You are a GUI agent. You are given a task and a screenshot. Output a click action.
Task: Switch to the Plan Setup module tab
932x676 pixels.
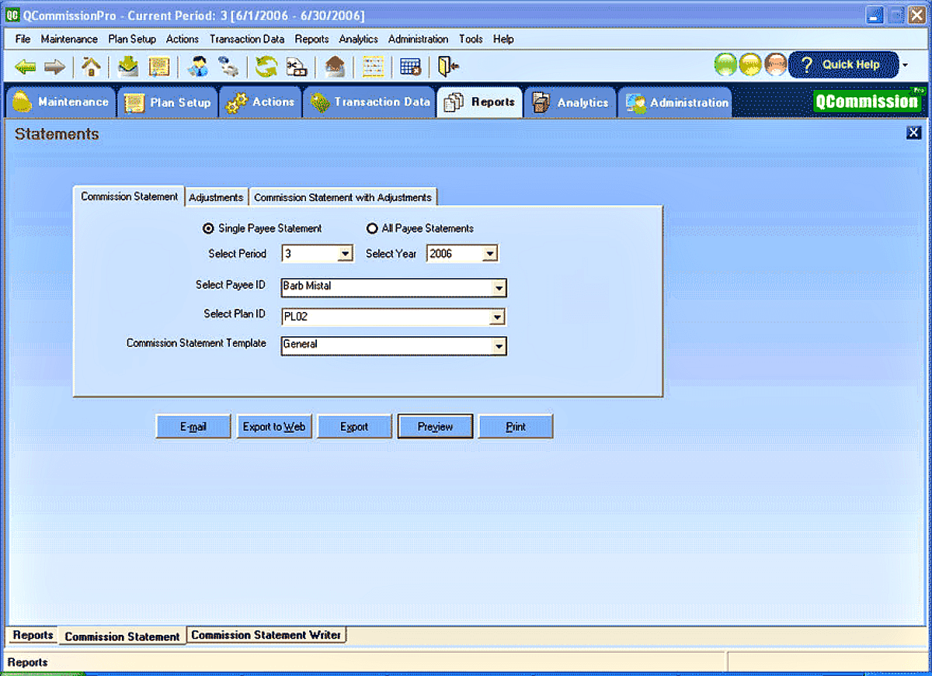168,102
